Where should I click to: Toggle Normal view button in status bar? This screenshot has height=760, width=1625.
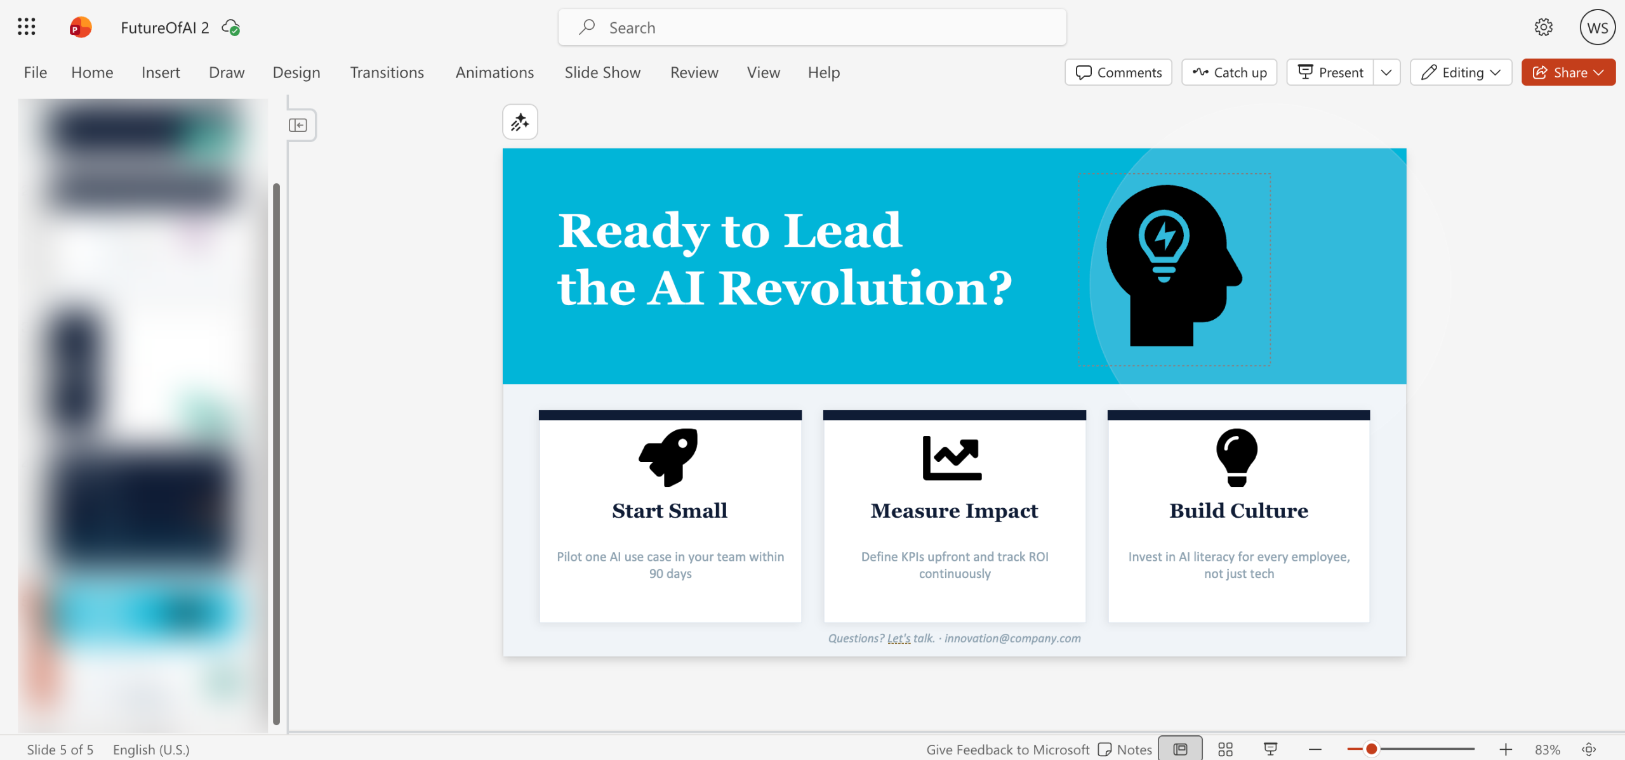click(x=1180, y=749)
